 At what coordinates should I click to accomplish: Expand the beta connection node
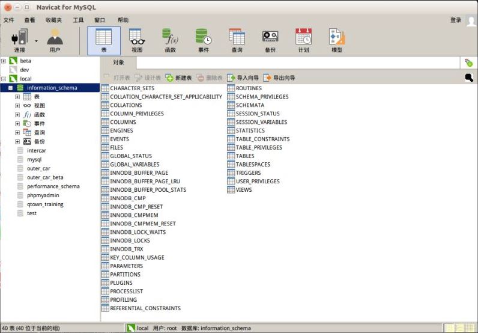click(4, 61)
